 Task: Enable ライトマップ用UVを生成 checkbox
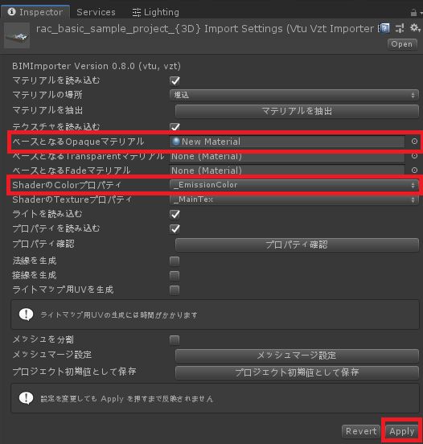click(x=175, y=290)
